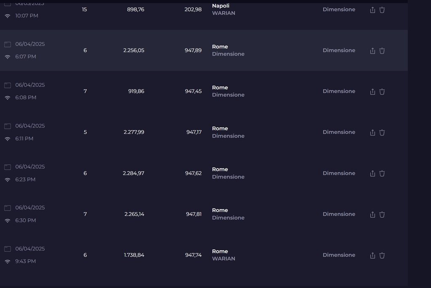Screen dimensions: 431x288
Task: Share the 9:43 PM WARIAN test result
Action: click(x=372, y=255)
